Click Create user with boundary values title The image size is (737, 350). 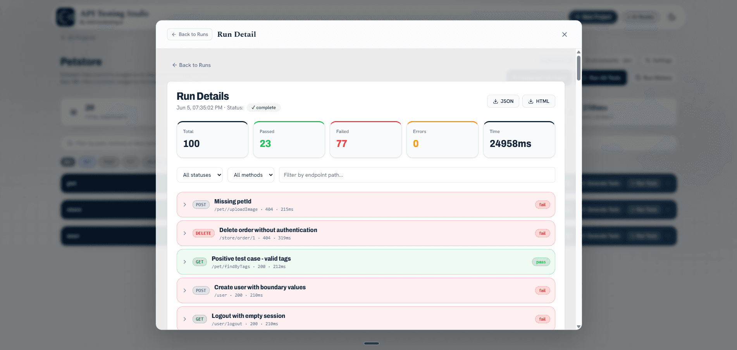(260, 287)
